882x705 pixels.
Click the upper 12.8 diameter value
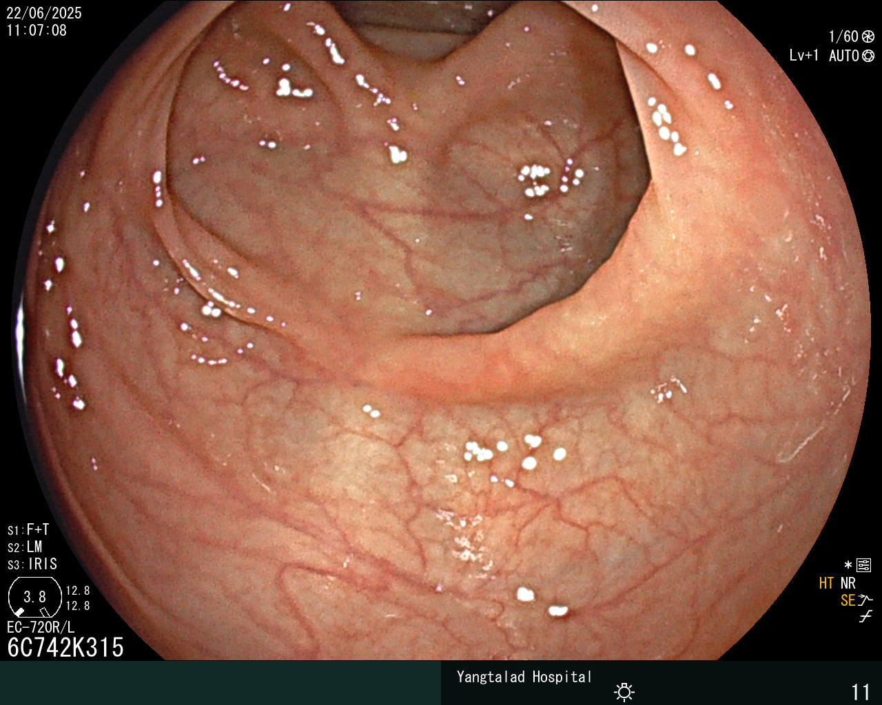pos(78,591)
